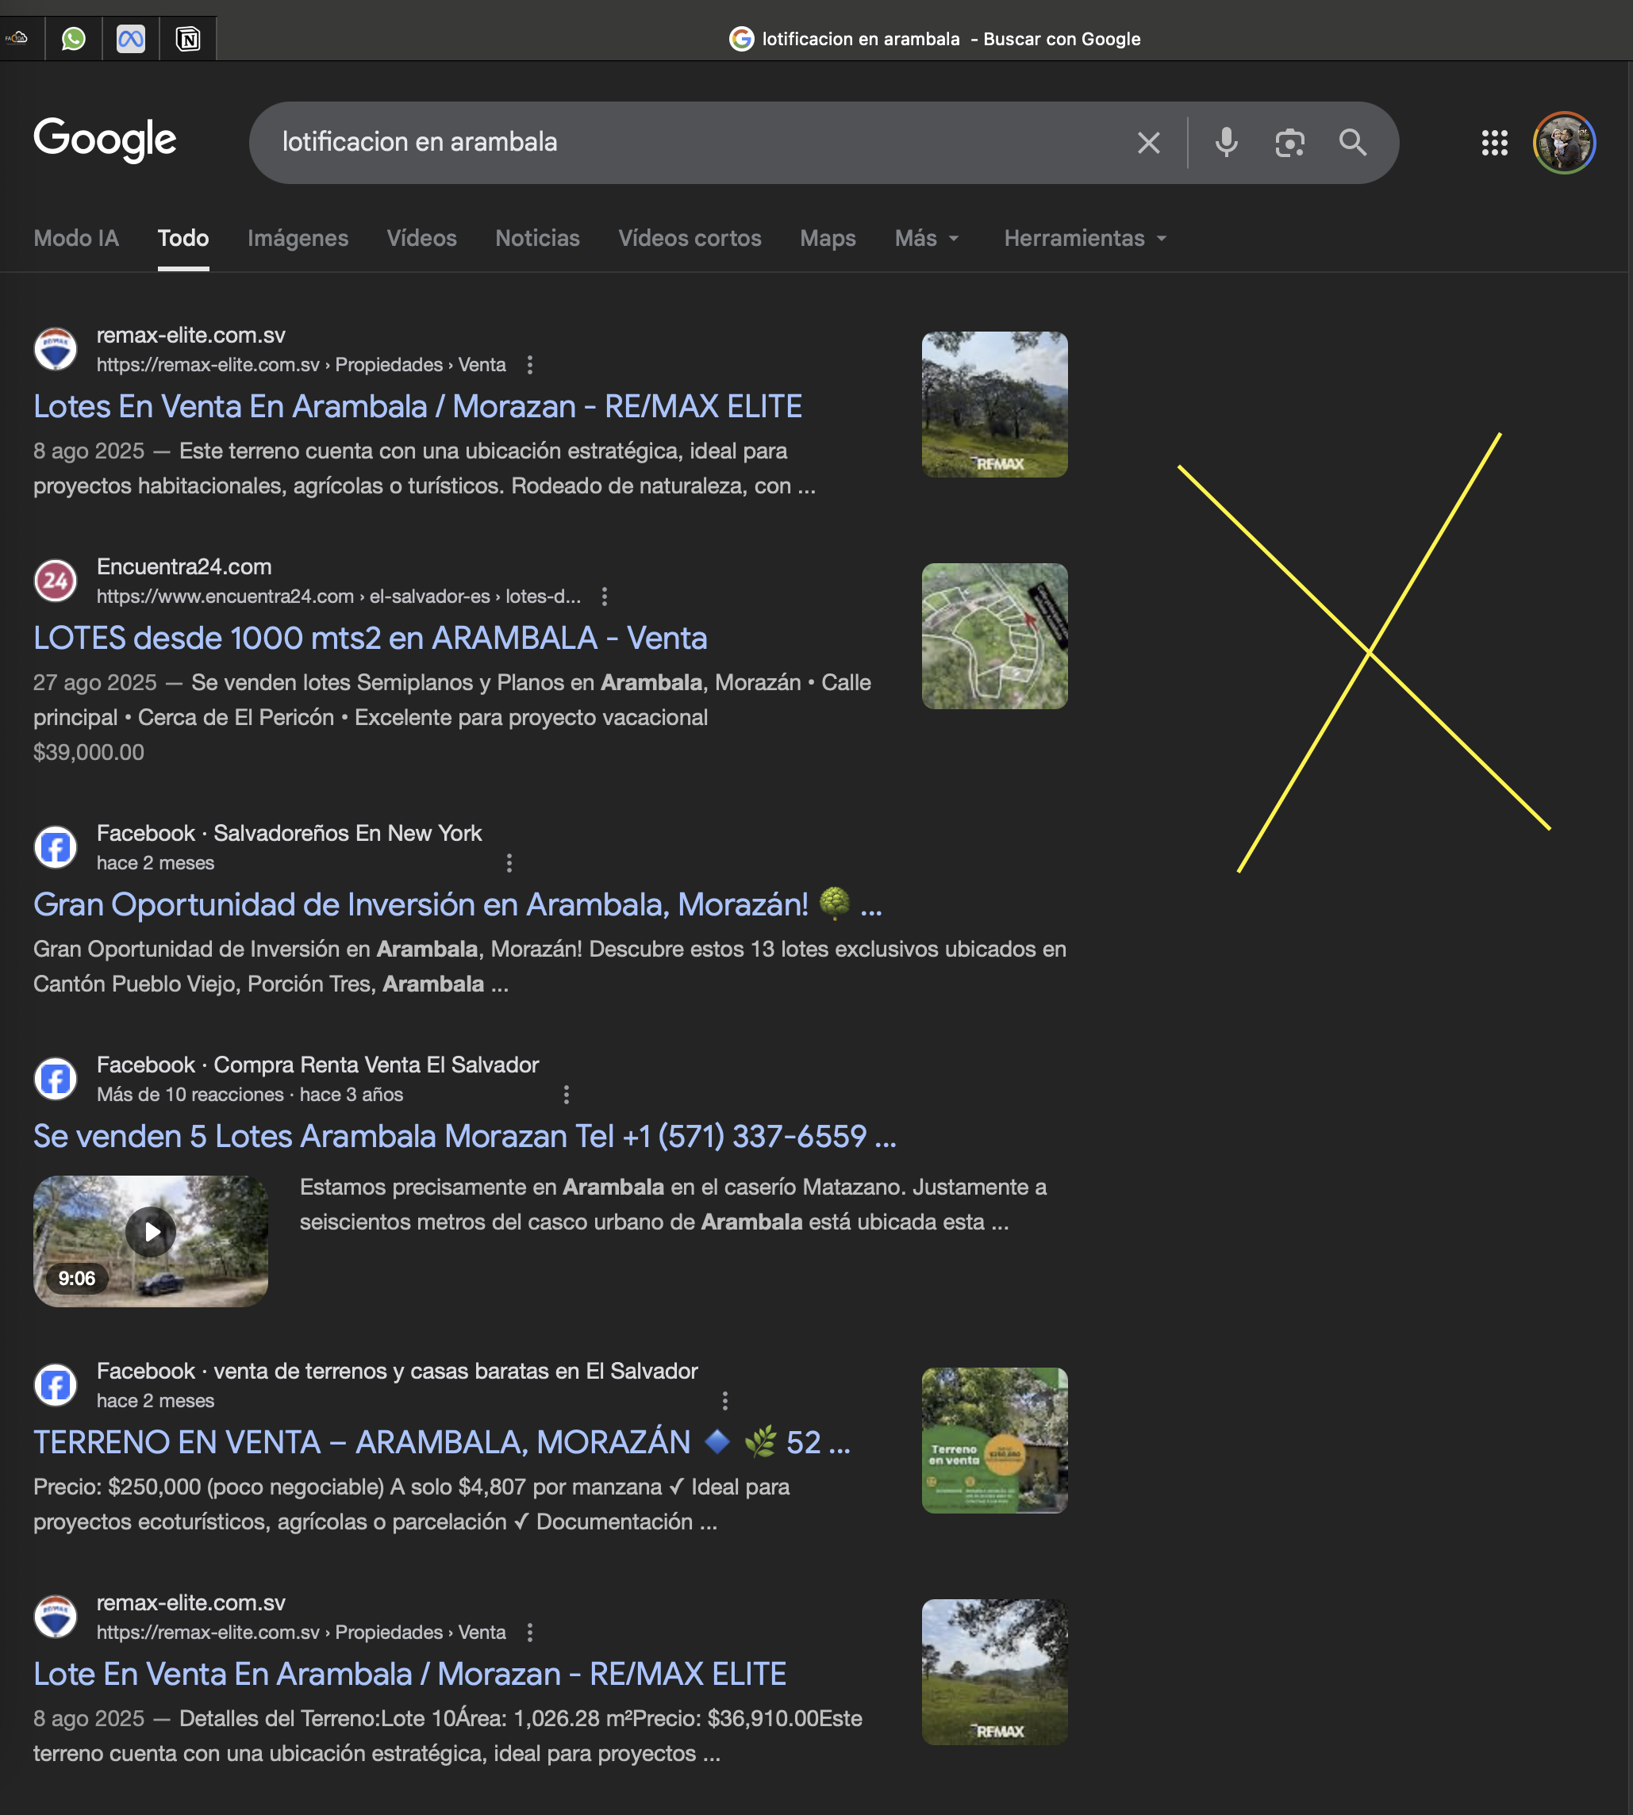Select the Todo results tab
This screenshot has height=1815, width=1633.
click(183, 239)
